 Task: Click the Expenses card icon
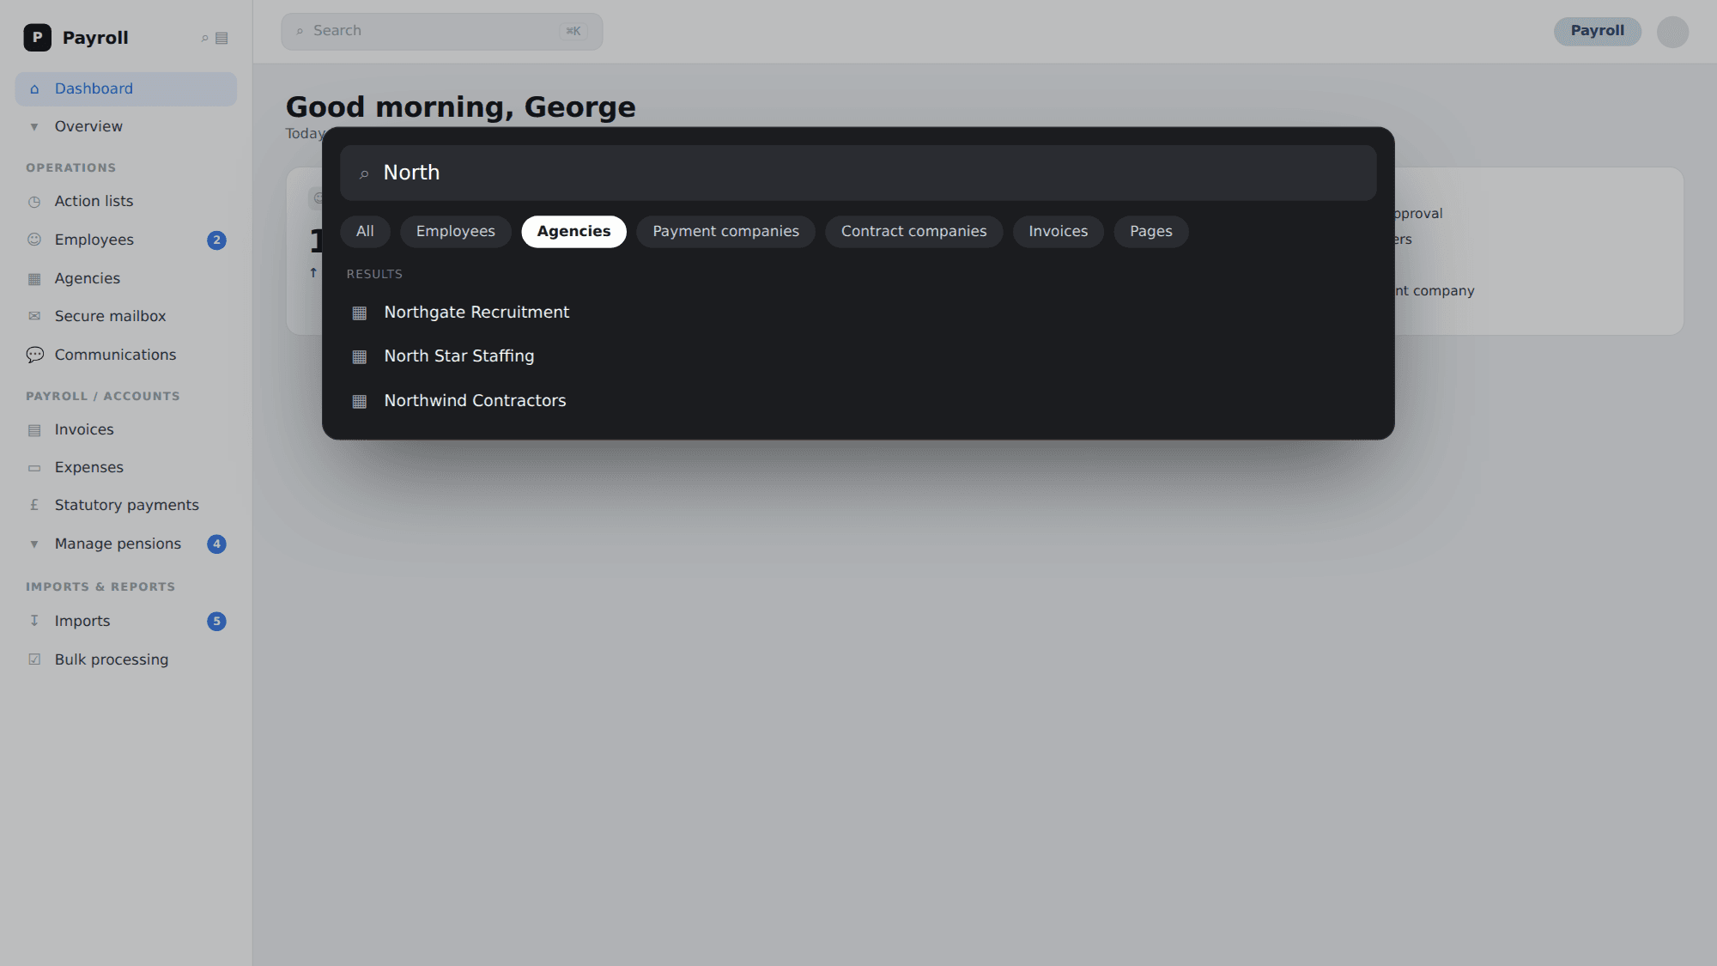[x=34, y=468]
